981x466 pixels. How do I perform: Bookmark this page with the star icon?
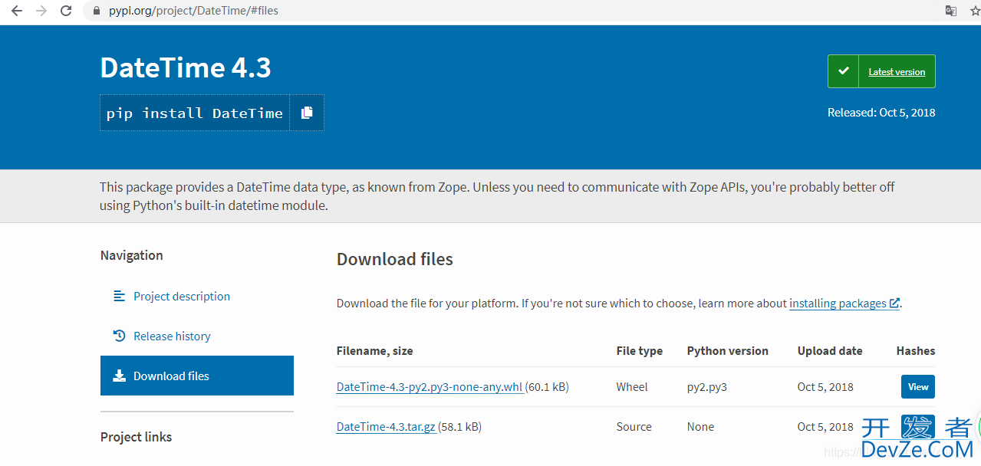click(975, 11)
